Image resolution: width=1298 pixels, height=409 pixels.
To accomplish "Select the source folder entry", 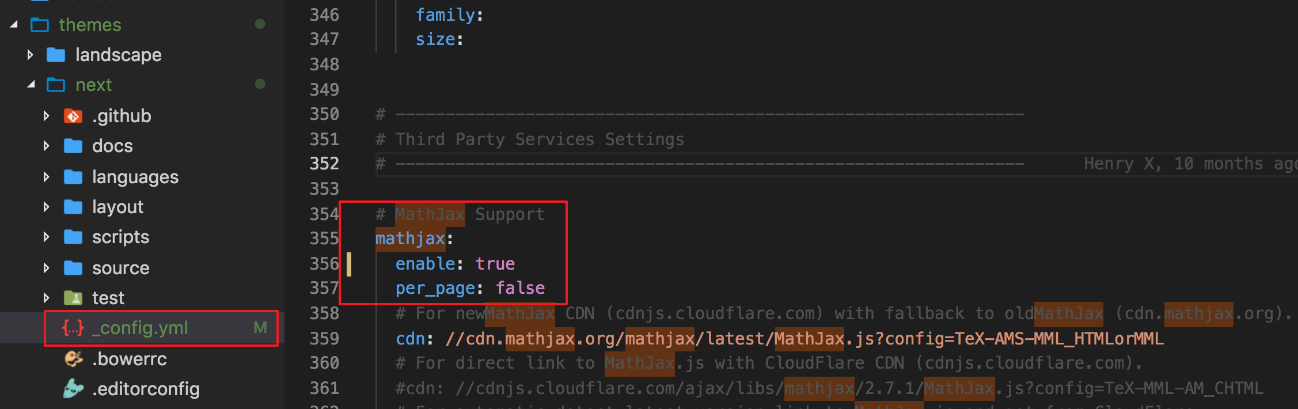I will [x=120, y=268].
